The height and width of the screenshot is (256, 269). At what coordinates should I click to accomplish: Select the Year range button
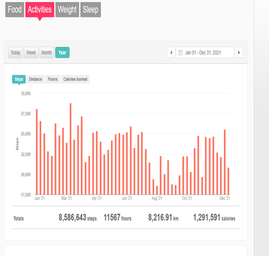pos(63,53)
